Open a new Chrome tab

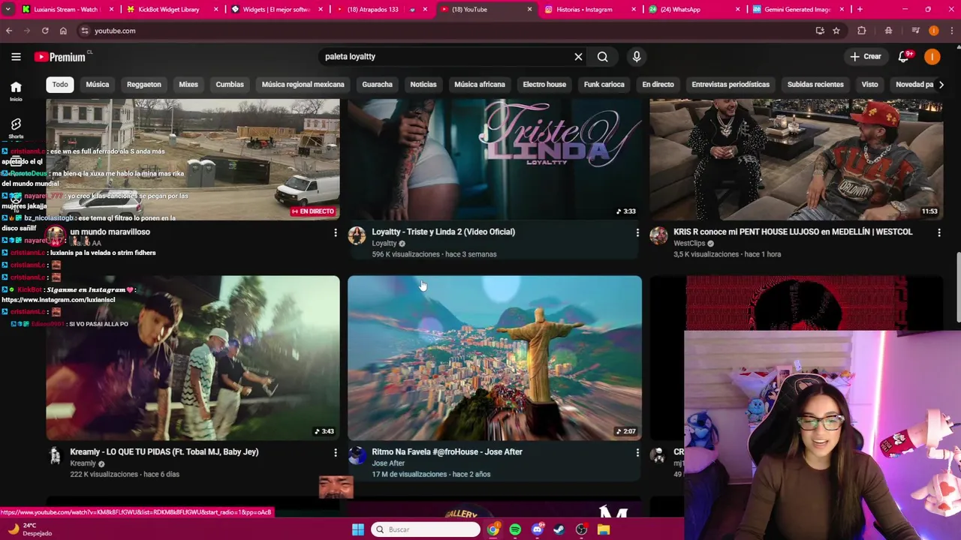point(860,9)
